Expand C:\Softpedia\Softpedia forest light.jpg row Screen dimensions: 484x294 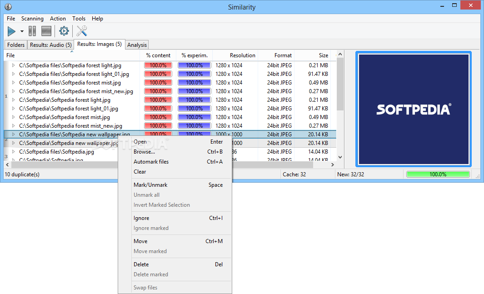13,100
